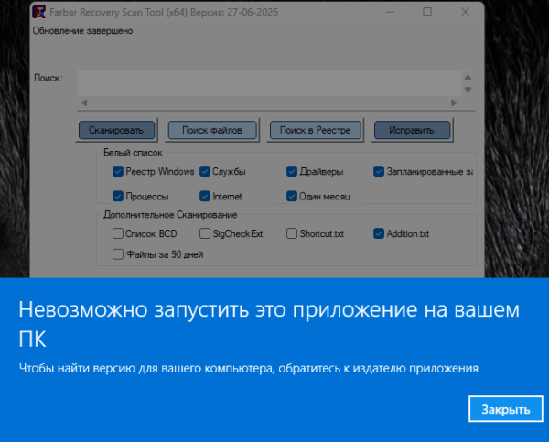Click the Исправить button
Image resolution: width=549 pixels, height=442 pixels.
click(412, 130)
